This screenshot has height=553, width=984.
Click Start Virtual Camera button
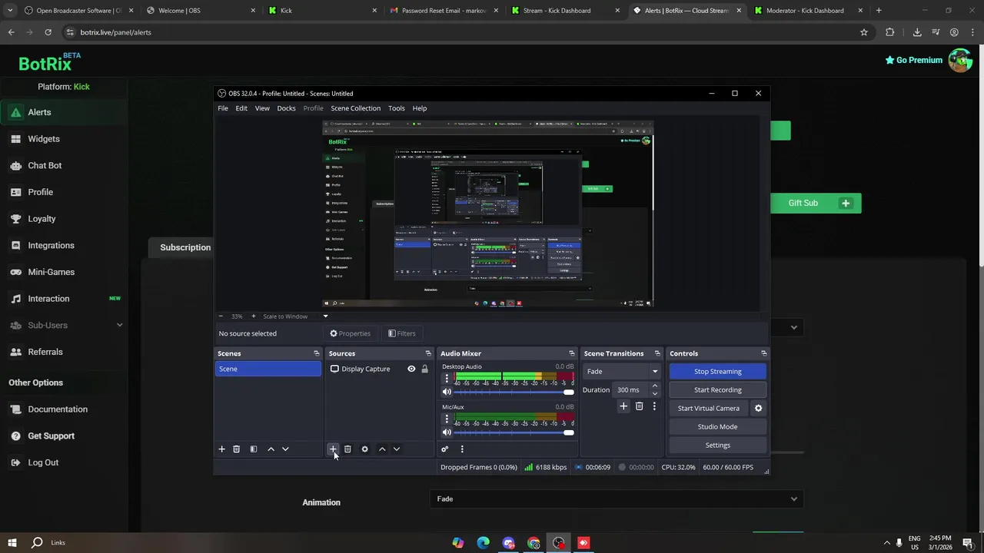(708, 409)
